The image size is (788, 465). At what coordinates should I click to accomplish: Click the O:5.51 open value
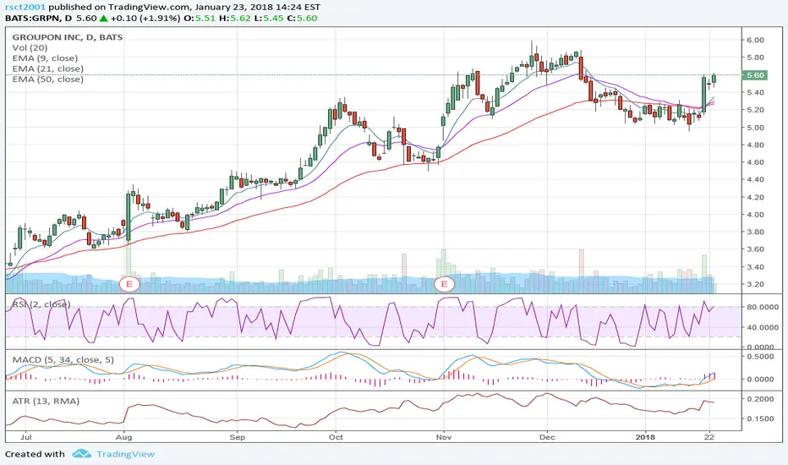[200, 18]
